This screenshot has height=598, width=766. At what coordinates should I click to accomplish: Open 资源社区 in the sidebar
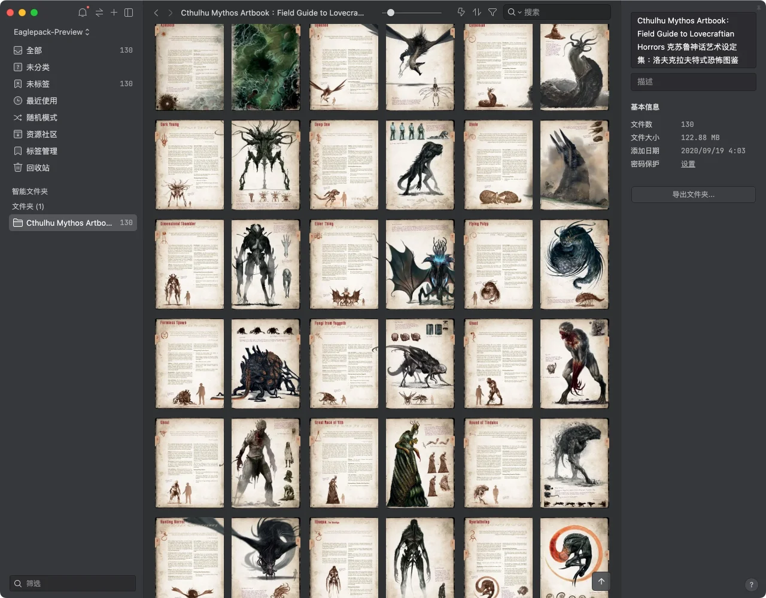click(x=73, y=134)
